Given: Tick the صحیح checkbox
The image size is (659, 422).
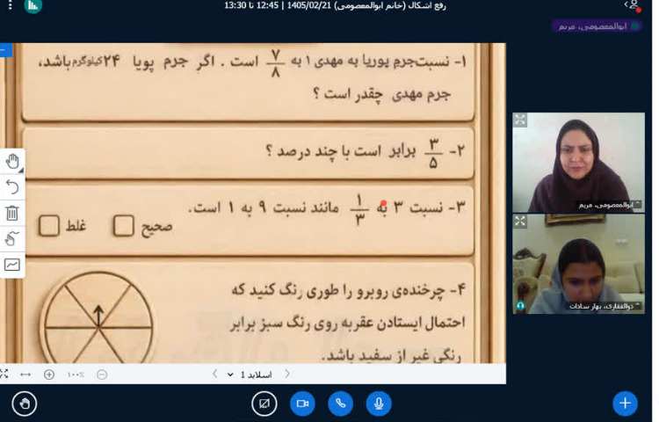Looking at the screenshot, I should pyautogui.click(x=124, y=226).
